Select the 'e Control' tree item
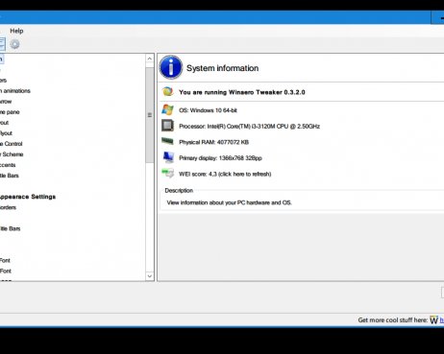This screenshot has width=444, height=354. click(12, 144)
